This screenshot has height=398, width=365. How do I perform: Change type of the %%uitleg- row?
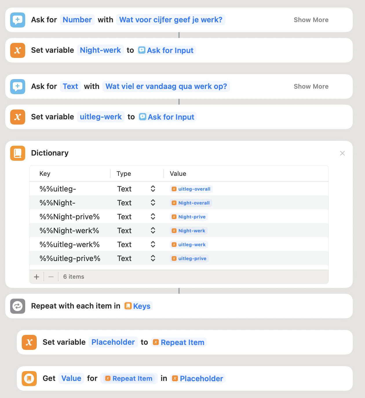153,189
